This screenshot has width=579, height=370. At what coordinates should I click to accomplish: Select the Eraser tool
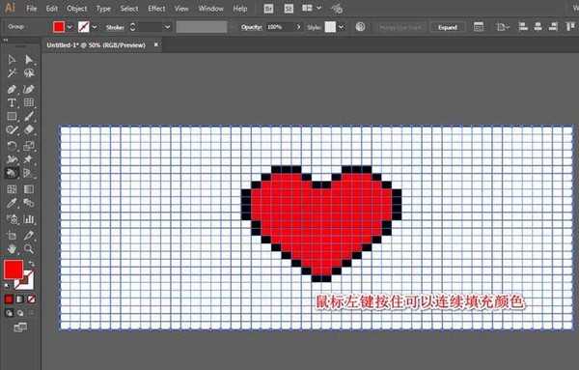point(29,130)
